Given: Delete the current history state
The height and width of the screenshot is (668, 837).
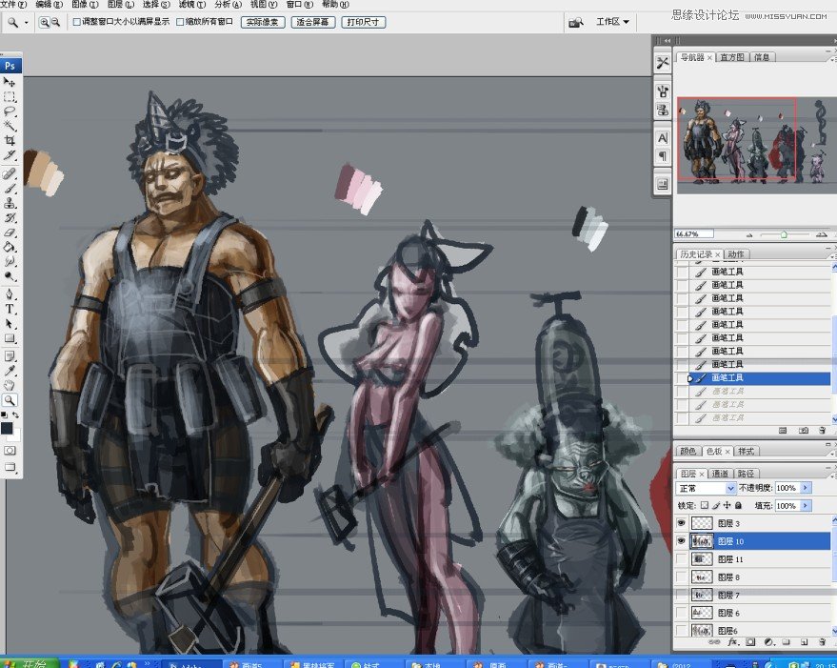Looking at the screenshot, I should point(822,430).
